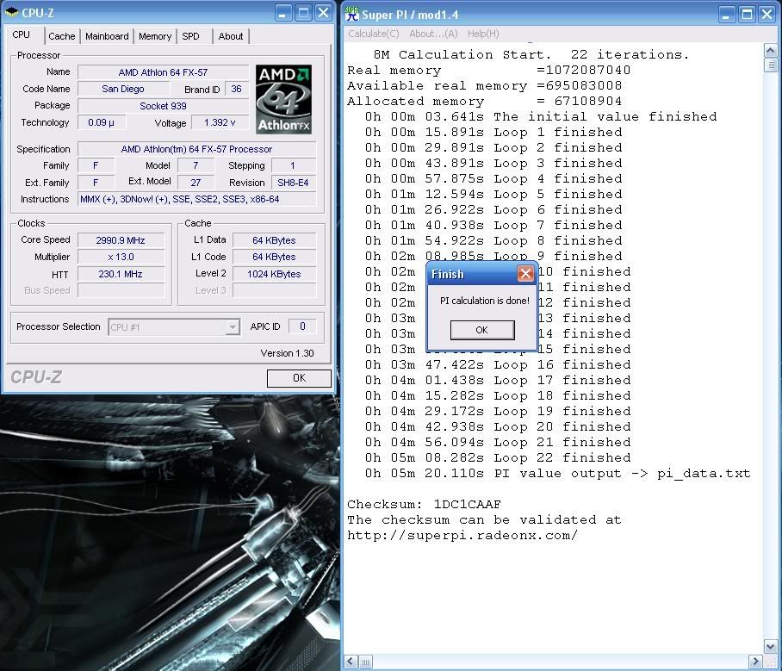Click the Super PI vertical scrollbar thumb
Viewport: 782px width, 671px height.
click(x=770, y=65)
